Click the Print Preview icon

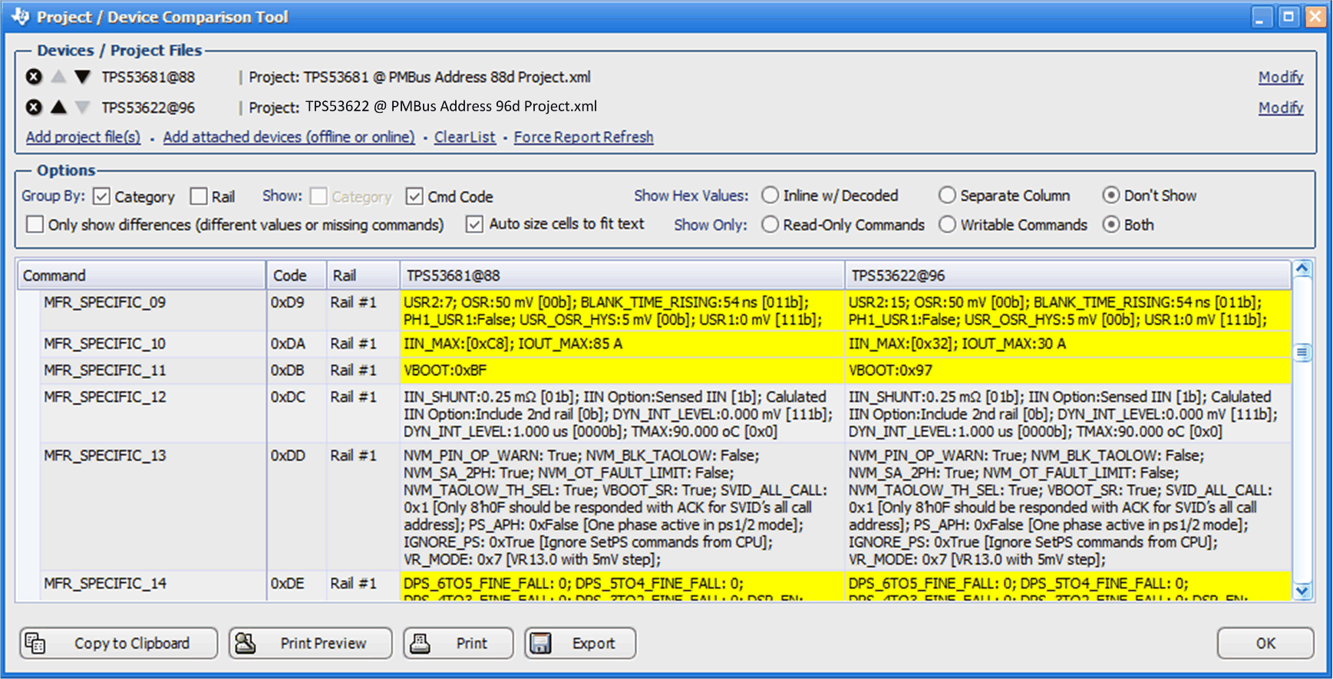tap(246, 643)
